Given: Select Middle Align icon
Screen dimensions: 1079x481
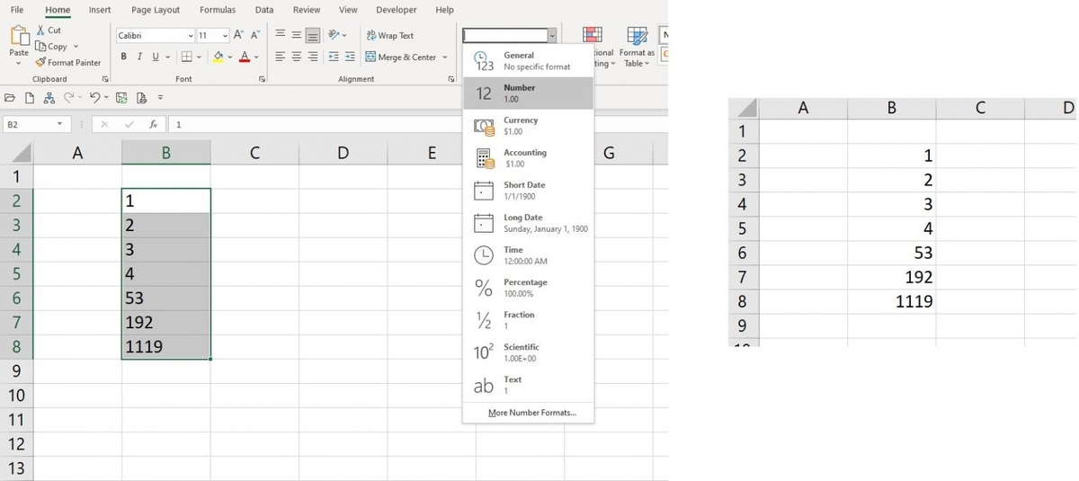Looking at the screenshot, I should point(297,35).
